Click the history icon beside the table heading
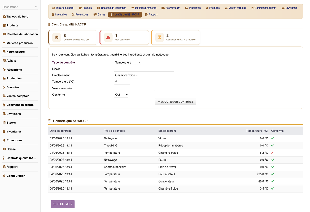310x212 pixels. [x=50, y=121]
